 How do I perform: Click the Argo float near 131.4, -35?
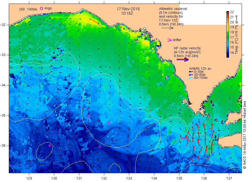89,116
